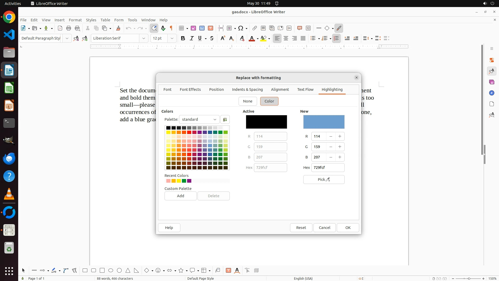Open the Palette standard dropdown
Viewport: 499px width, 281px height.
199,119
